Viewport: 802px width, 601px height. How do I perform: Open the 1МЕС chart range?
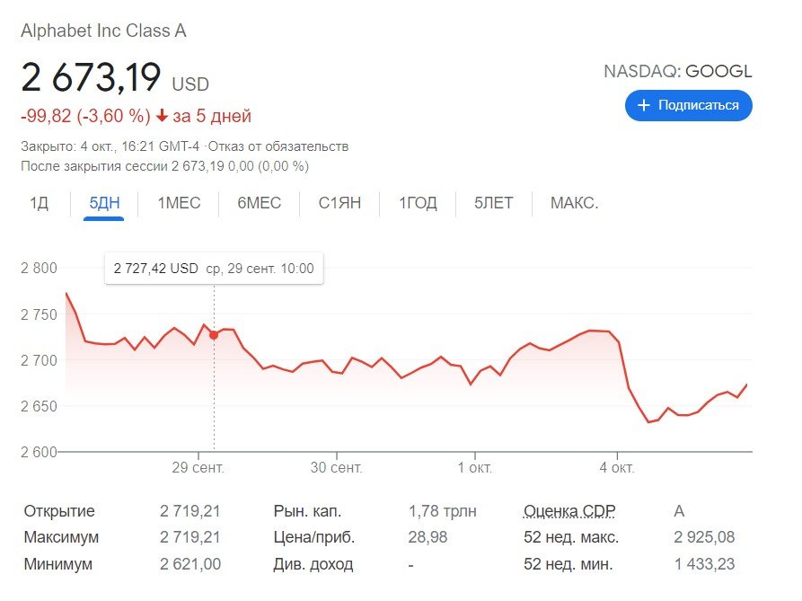click(179, 203)
